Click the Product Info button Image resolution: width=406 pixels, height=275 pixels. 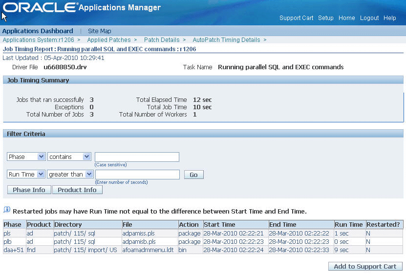coord(77,190)
